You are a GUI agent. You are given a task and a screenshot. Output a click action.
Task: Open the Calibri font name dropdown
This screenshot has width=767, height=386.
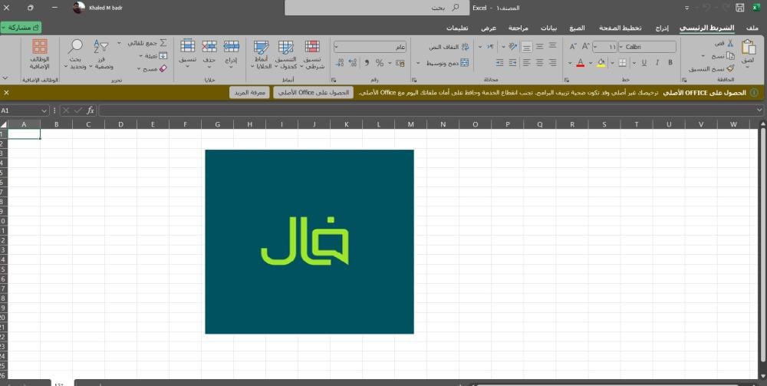(622, 47)
